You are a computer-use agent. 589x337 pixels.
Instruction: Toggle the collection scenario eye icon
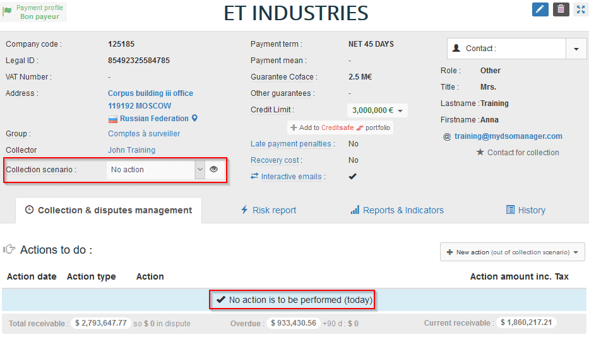point(214,169)
